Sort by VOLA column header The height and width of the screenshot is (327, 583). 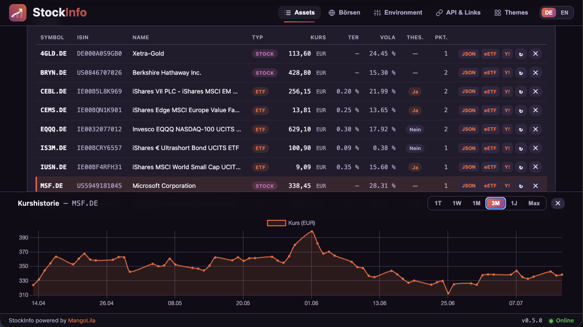(x=388, y=37)
